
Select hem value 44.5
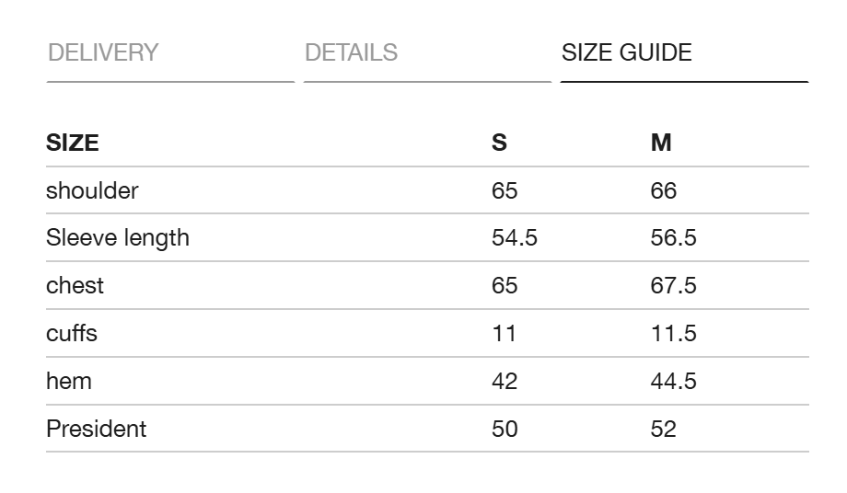(674, 382)
